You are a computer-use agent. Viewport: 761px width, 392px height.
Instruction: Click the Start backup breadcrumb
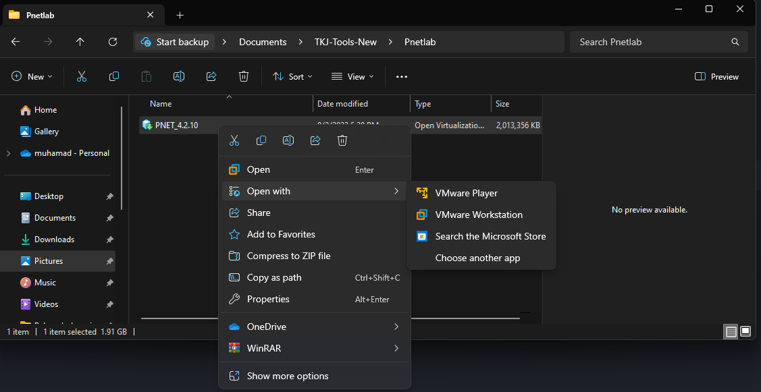[175, 42]
